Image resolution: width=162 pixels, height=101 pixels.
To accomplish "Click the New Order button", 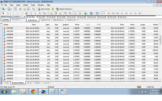I will click(44, 9).
